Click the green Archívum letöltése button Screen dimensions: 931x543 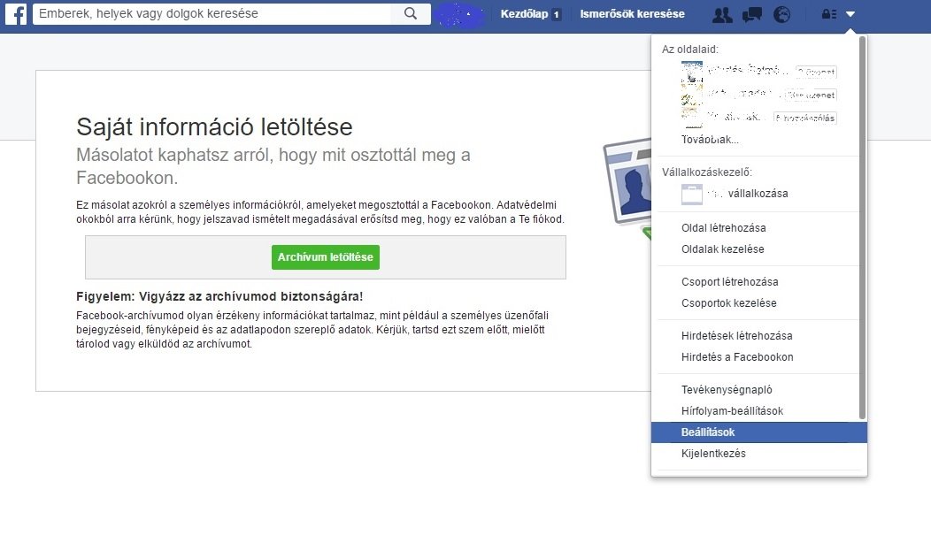click(x=325, y=257)
